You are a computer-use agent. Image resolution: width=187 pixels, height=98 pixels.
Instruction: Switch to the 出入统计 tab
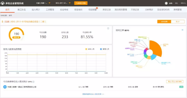tap(36, 10)
